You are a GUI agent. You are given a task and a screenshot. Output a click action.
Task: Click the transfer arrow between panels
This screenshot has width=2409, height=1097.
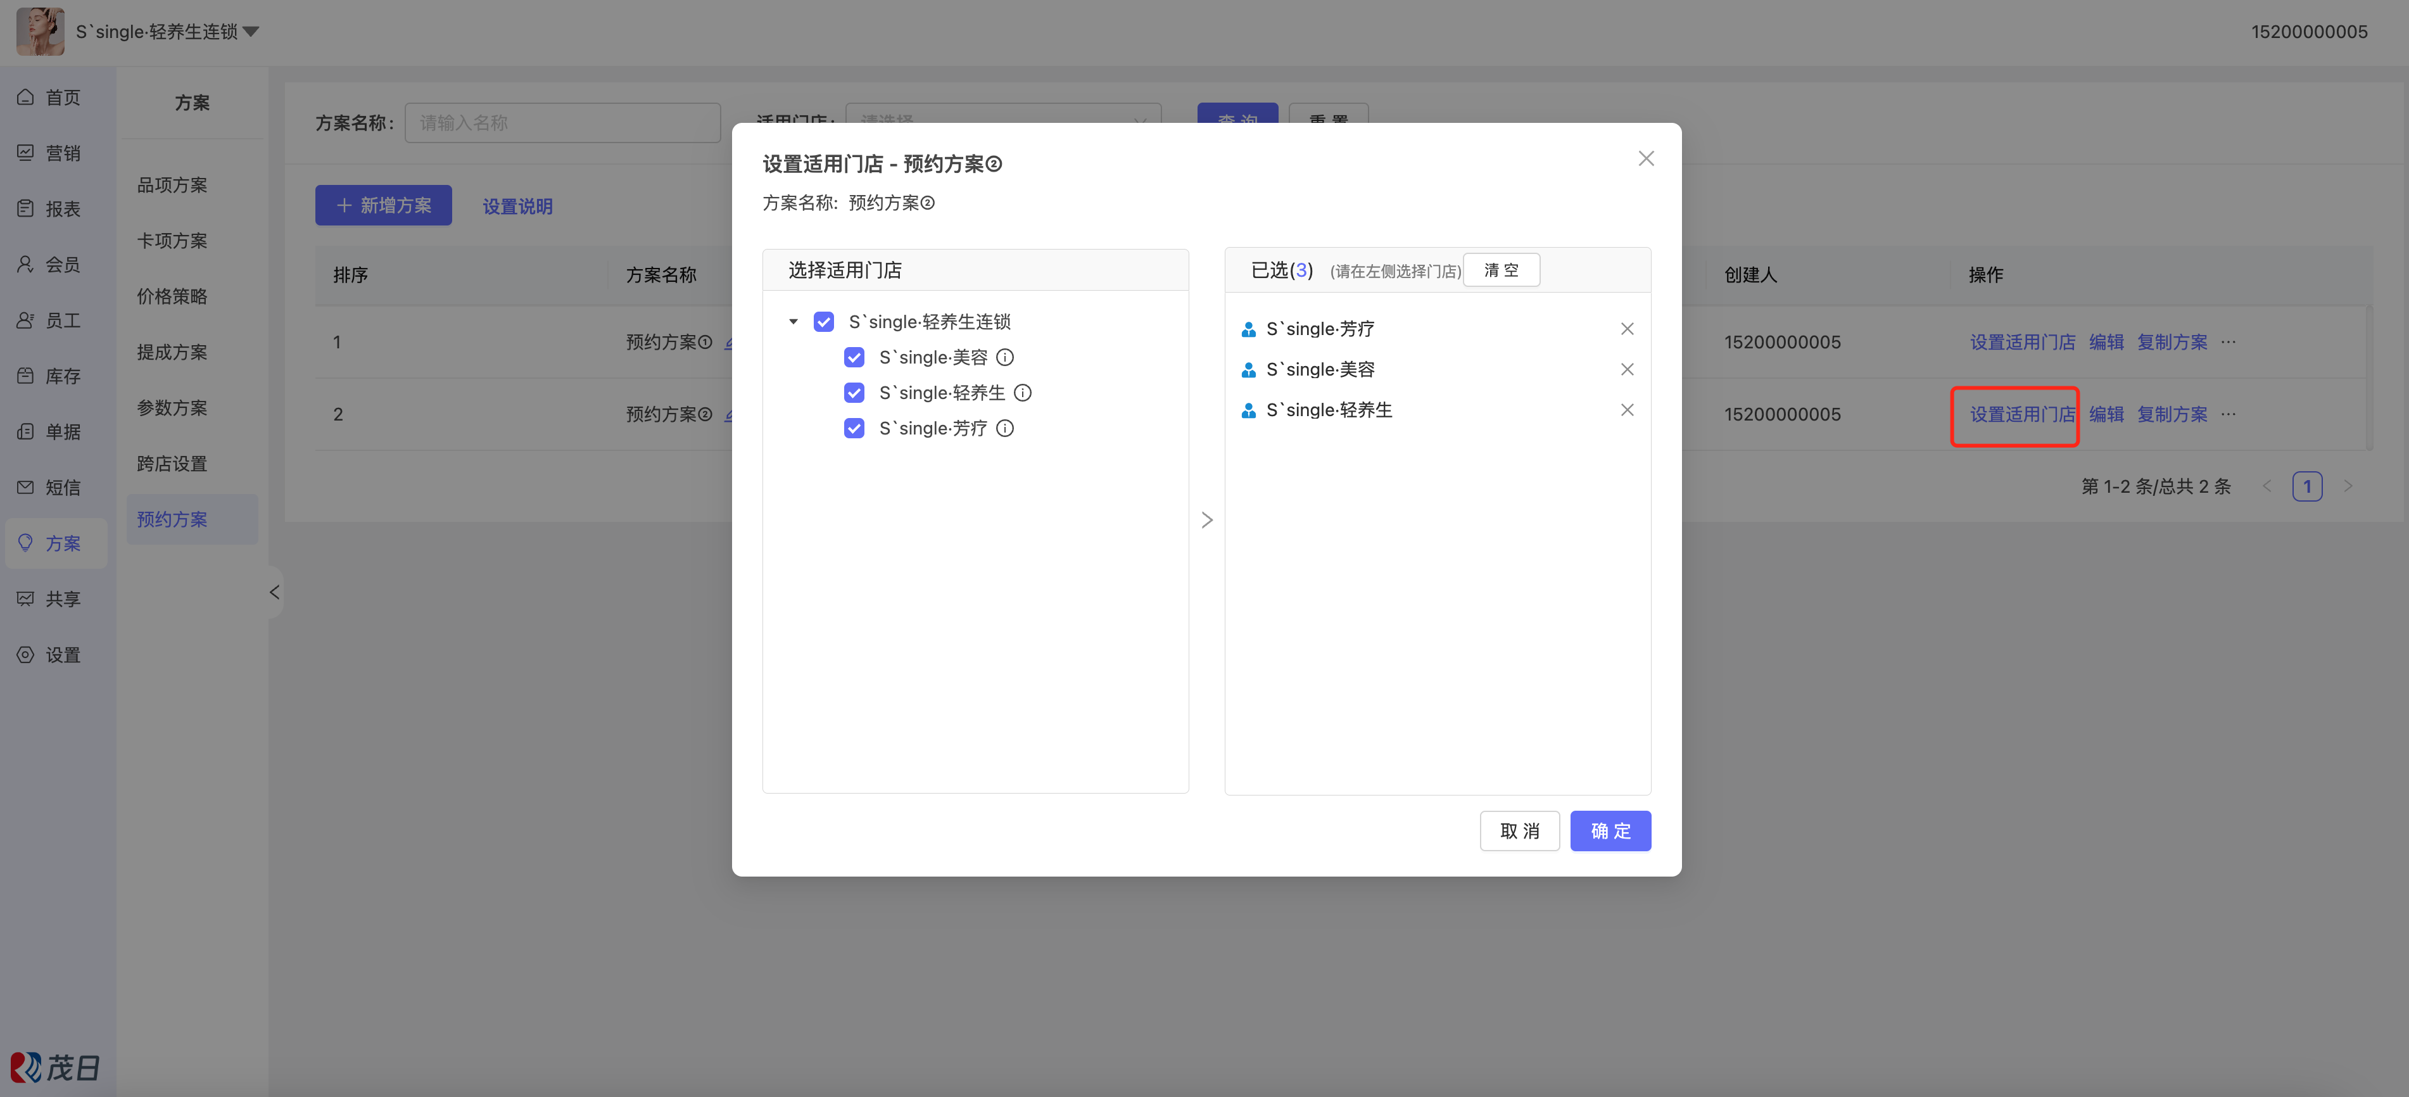point(1206,520)
